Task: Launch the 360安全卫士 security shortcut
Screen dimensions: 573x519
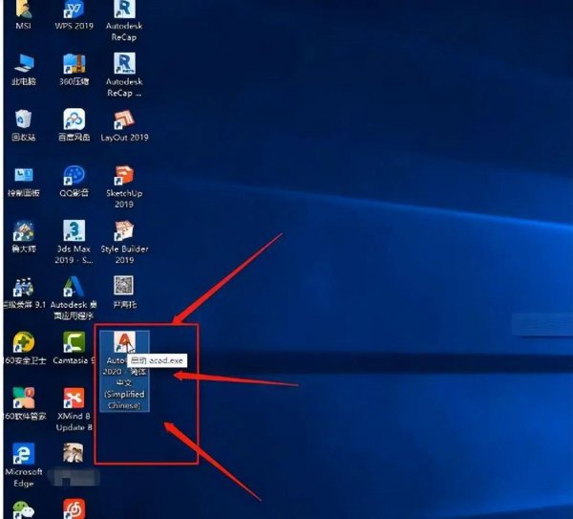Action: [23, 342]
